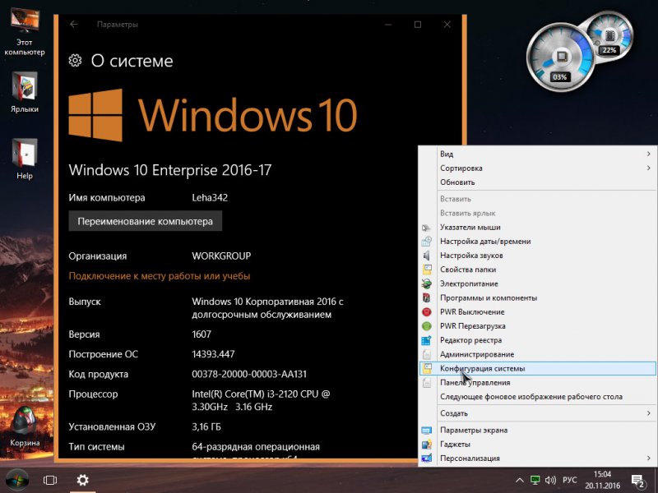
Task: Click the РУС language indicator
Action: pos(569,480)
